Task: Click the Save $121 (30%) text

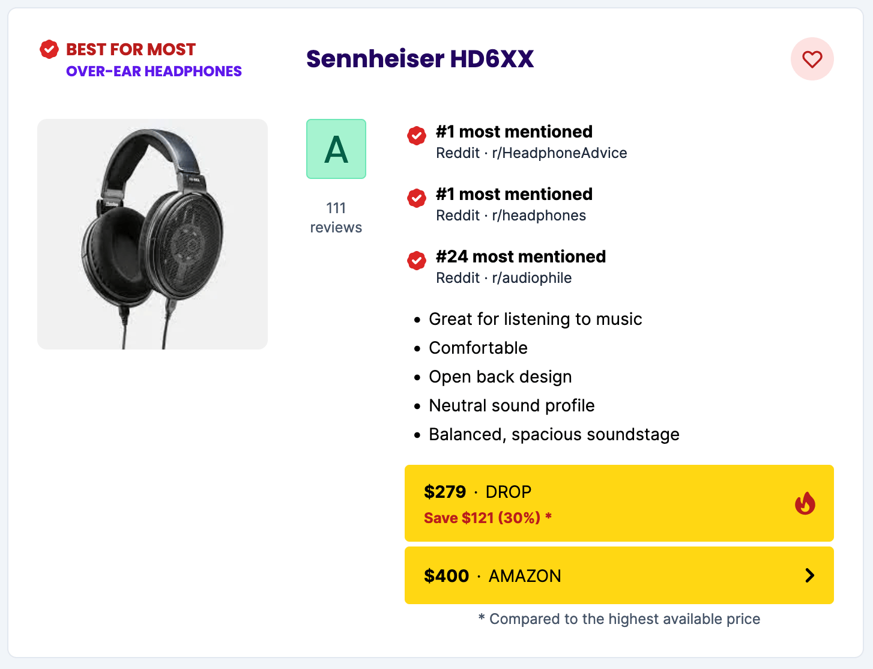Action: tap(488, 518)
